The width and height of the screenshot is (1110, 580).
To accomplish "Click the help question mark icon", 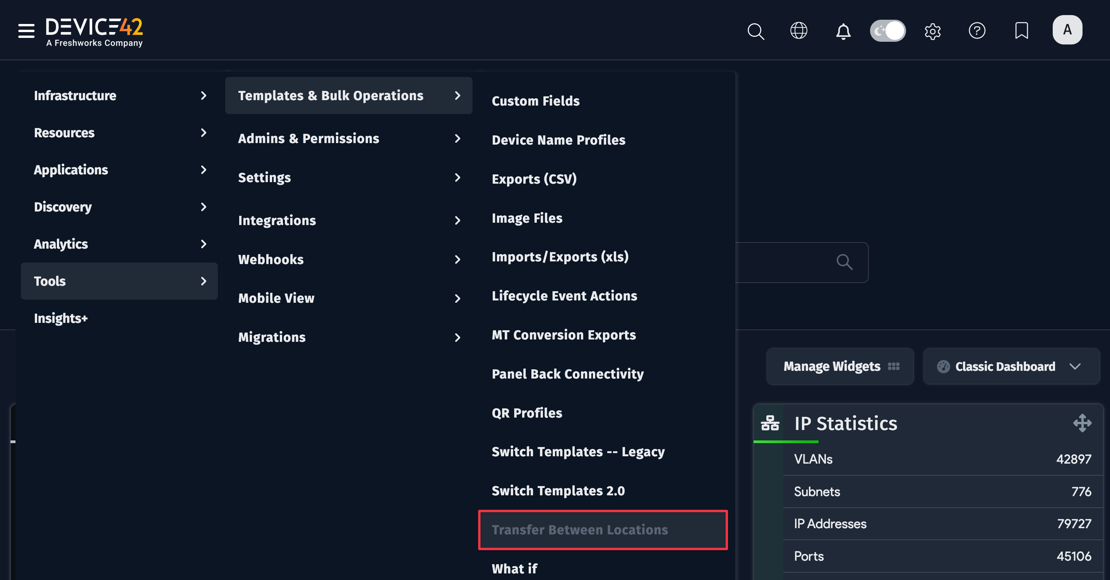I will pos(977,31).
